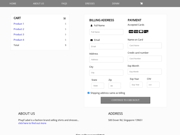Toggle Shipping address same as billing checkbox
Screen dimensions: 180x135
(88, 93)
